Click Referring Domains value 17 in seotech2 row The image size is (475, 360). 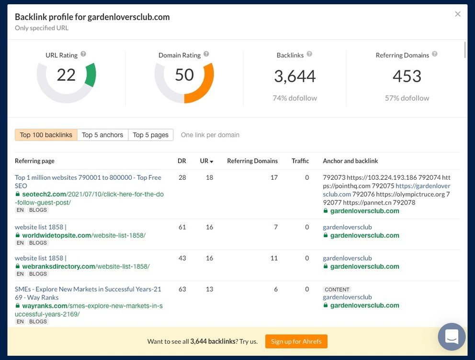274,177
